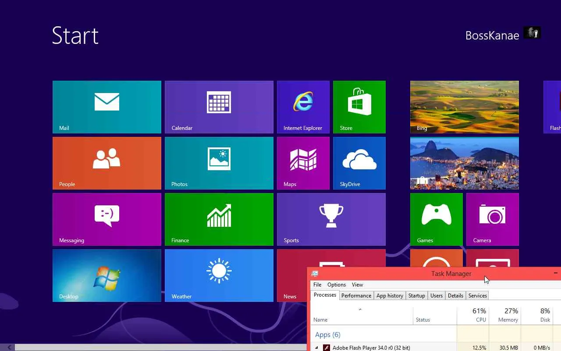Open the Sports tile
Image resolution: width=561 pixels, height=351 pixels.
point(331,219)
